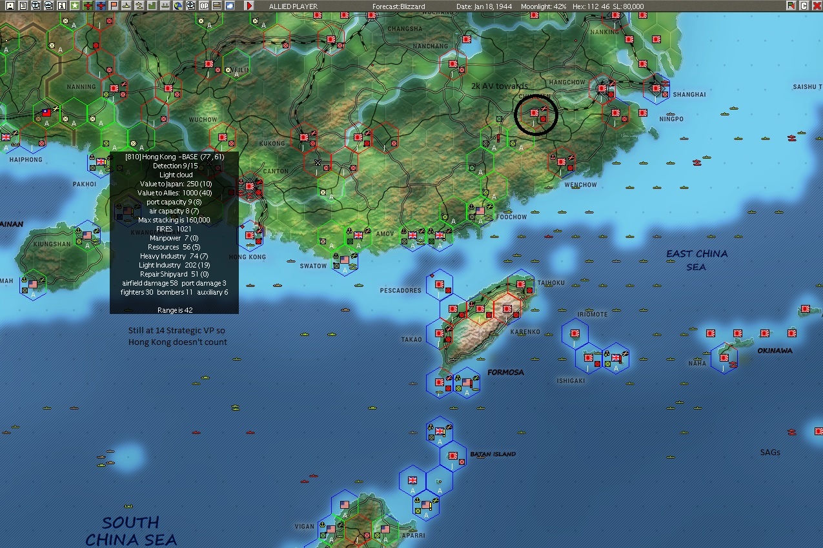The image size is (823, 548).
Task: Click 'Repair Shipyard 51 (0)' line
Action: (174, 274)
